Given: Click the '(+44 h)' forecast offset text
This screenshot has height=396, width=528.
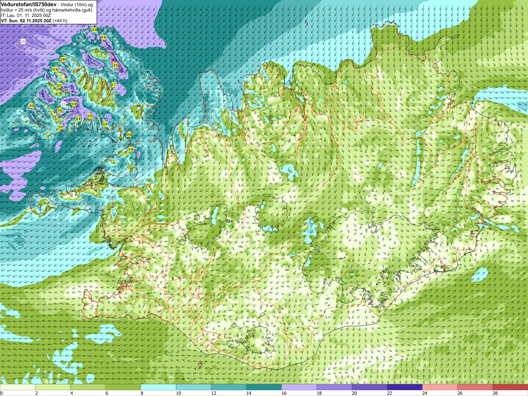Looking at the screenshot, I should pos(60,21).
